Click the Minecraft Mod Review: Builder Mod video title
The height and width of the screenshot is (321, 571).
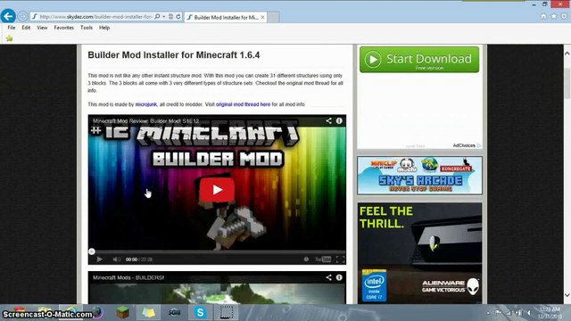[x=145, y=121]
